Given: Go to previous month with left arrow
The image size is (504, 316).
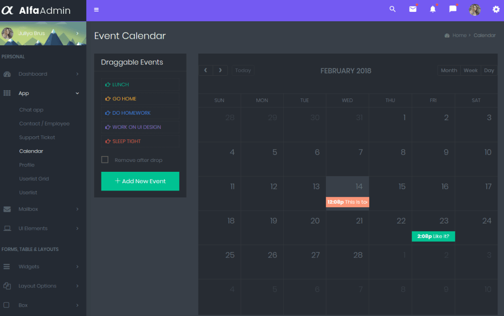Looking at the screenshot, I should (206, 70).
